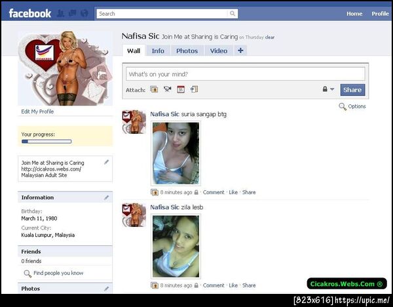Open messages icon in header

point(73,13)
